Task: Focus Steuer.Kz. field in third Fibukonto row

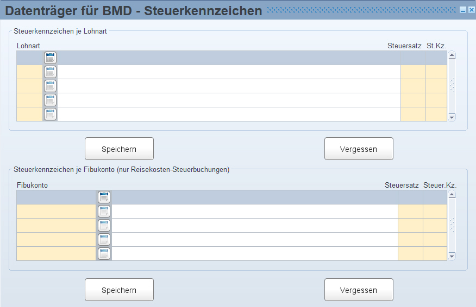Action: (x=435, y=226)
